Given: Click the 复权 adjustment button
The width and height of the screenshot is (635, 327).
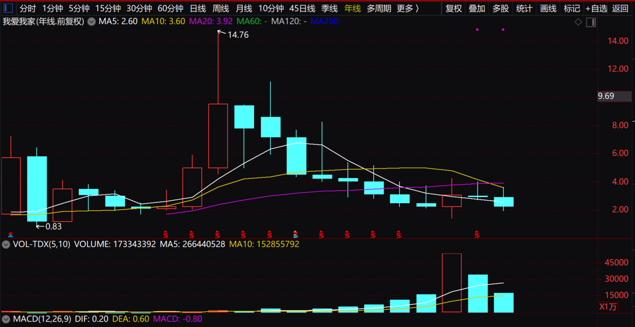Looking at the screenshot, I should coord(453,8).
